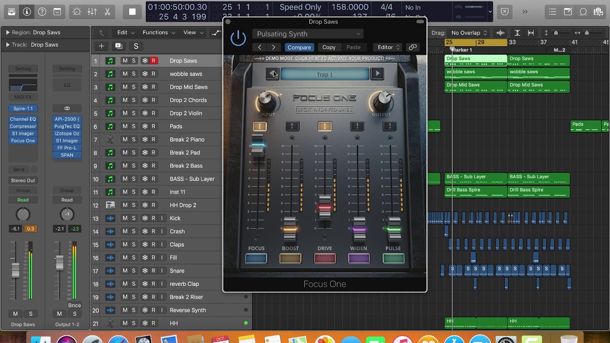Click the tan BOOST button
Image resolution: width=610 pixels, height=343 pixels.
290,258
